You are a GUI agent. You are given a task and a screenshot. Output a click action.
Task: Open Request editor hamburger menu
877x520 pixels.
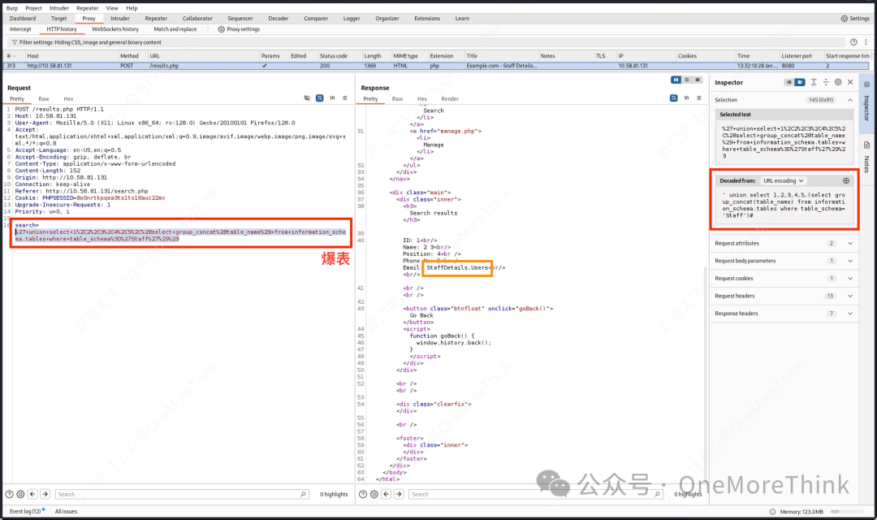point(345,98)
